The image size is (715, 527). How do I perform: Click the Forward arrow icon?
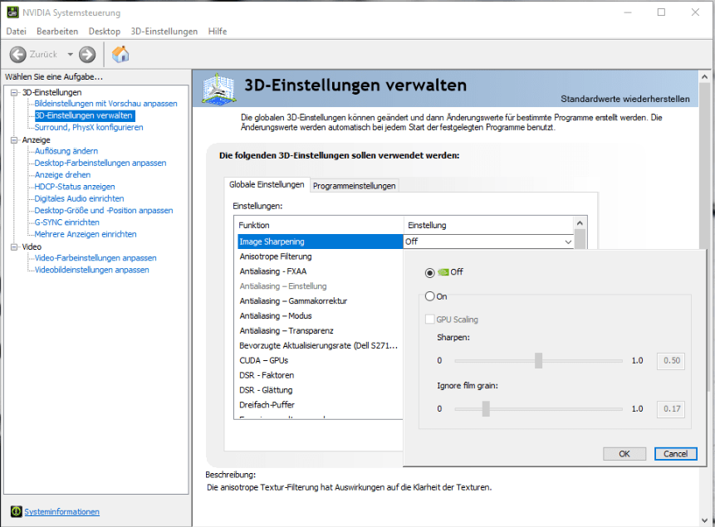click(x=87, y=54)
